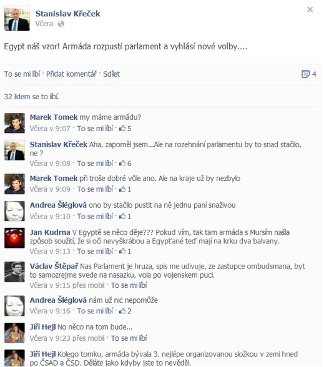This screenshot has width=324, height=367.
Task: Like the post via To se mi líbí
Action: (x=22, y=74)
